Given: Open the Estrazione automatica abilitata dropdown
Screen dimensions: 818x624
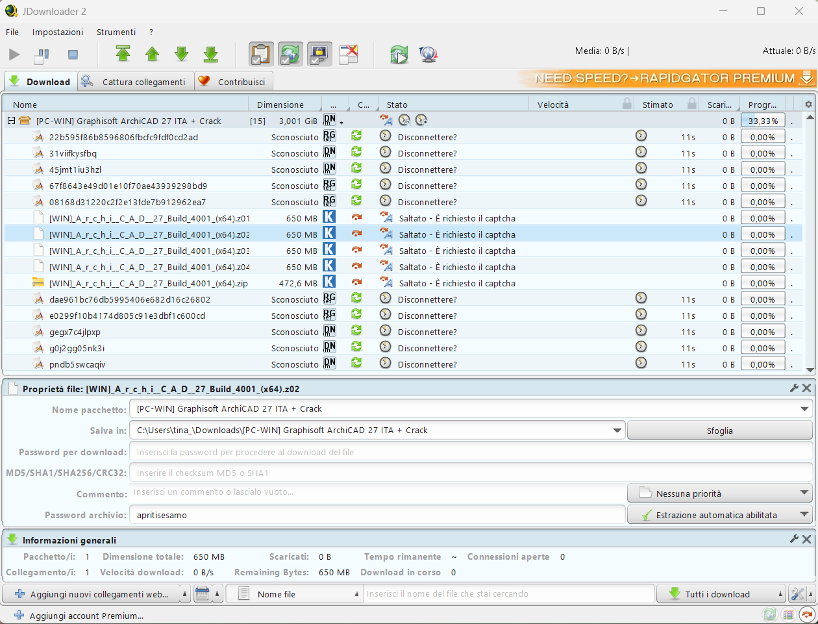Looking at the screenshot, I should click(719, 515).
